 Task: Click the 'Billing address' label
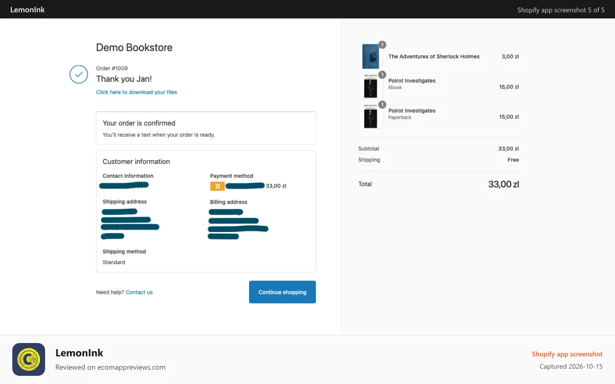(x=229, y=202)
